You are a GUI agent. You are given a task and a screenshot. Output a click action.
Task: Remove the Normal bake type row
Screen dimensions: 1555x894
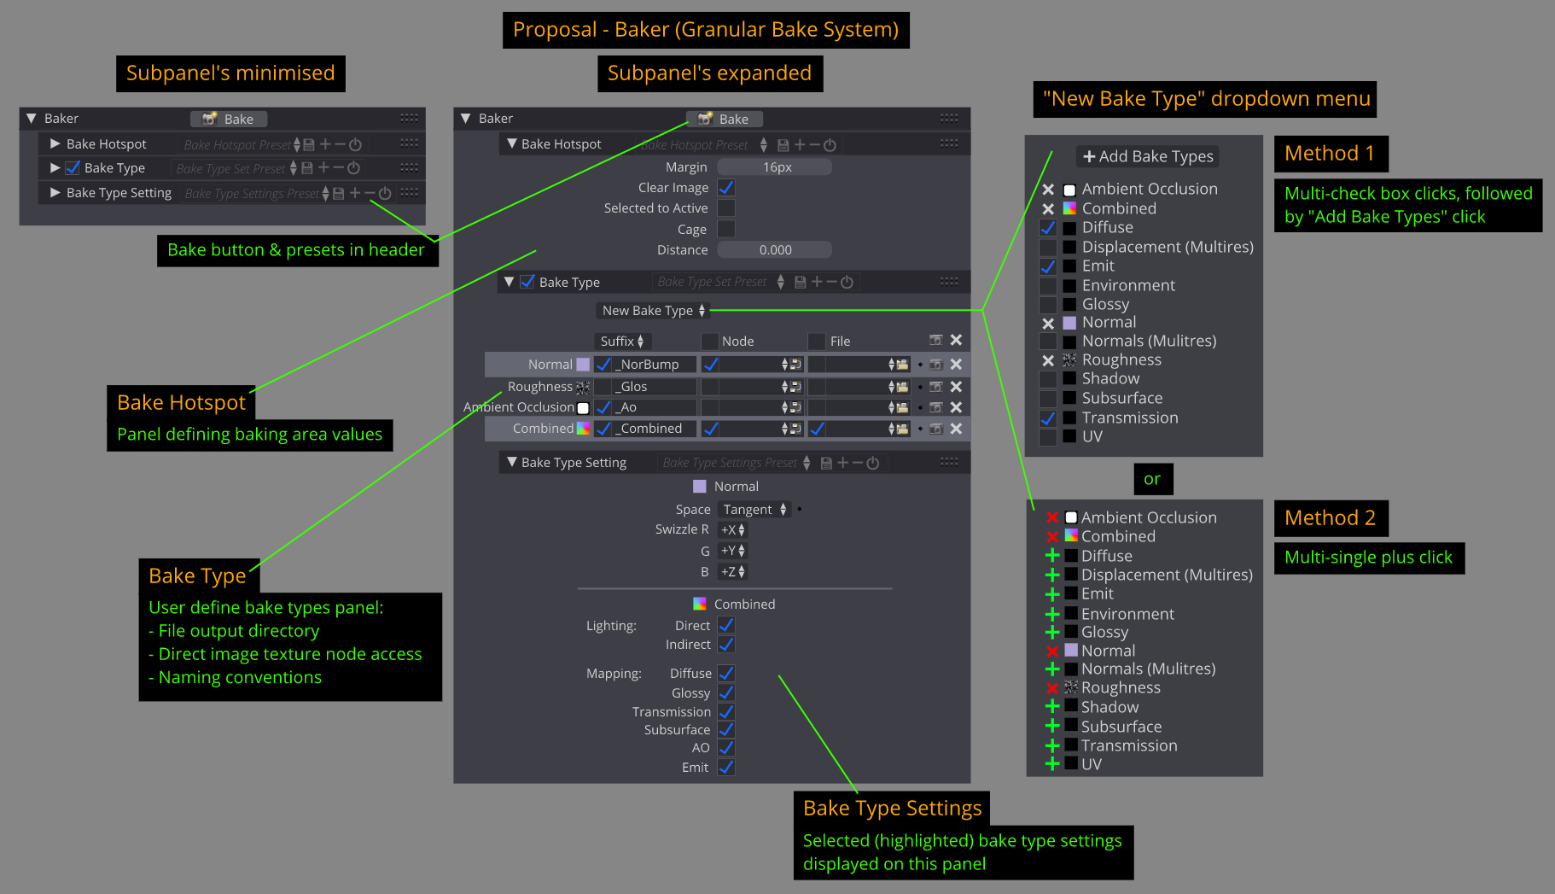pyautogui.click(x=956, y=365)
